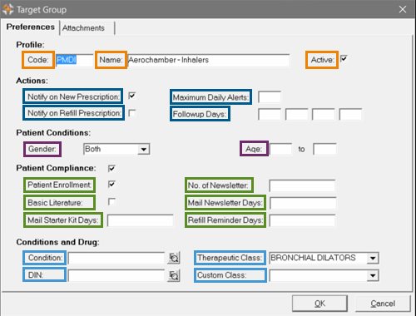Click the Cancel button
The width and height of the screenshot is (416, 316).
pos(383,304)
